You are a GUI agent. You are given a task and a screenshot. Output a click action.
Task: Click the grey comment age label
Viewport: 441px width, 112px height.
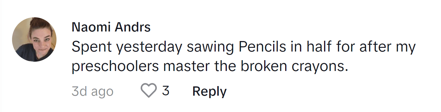[x=93, y=91]
